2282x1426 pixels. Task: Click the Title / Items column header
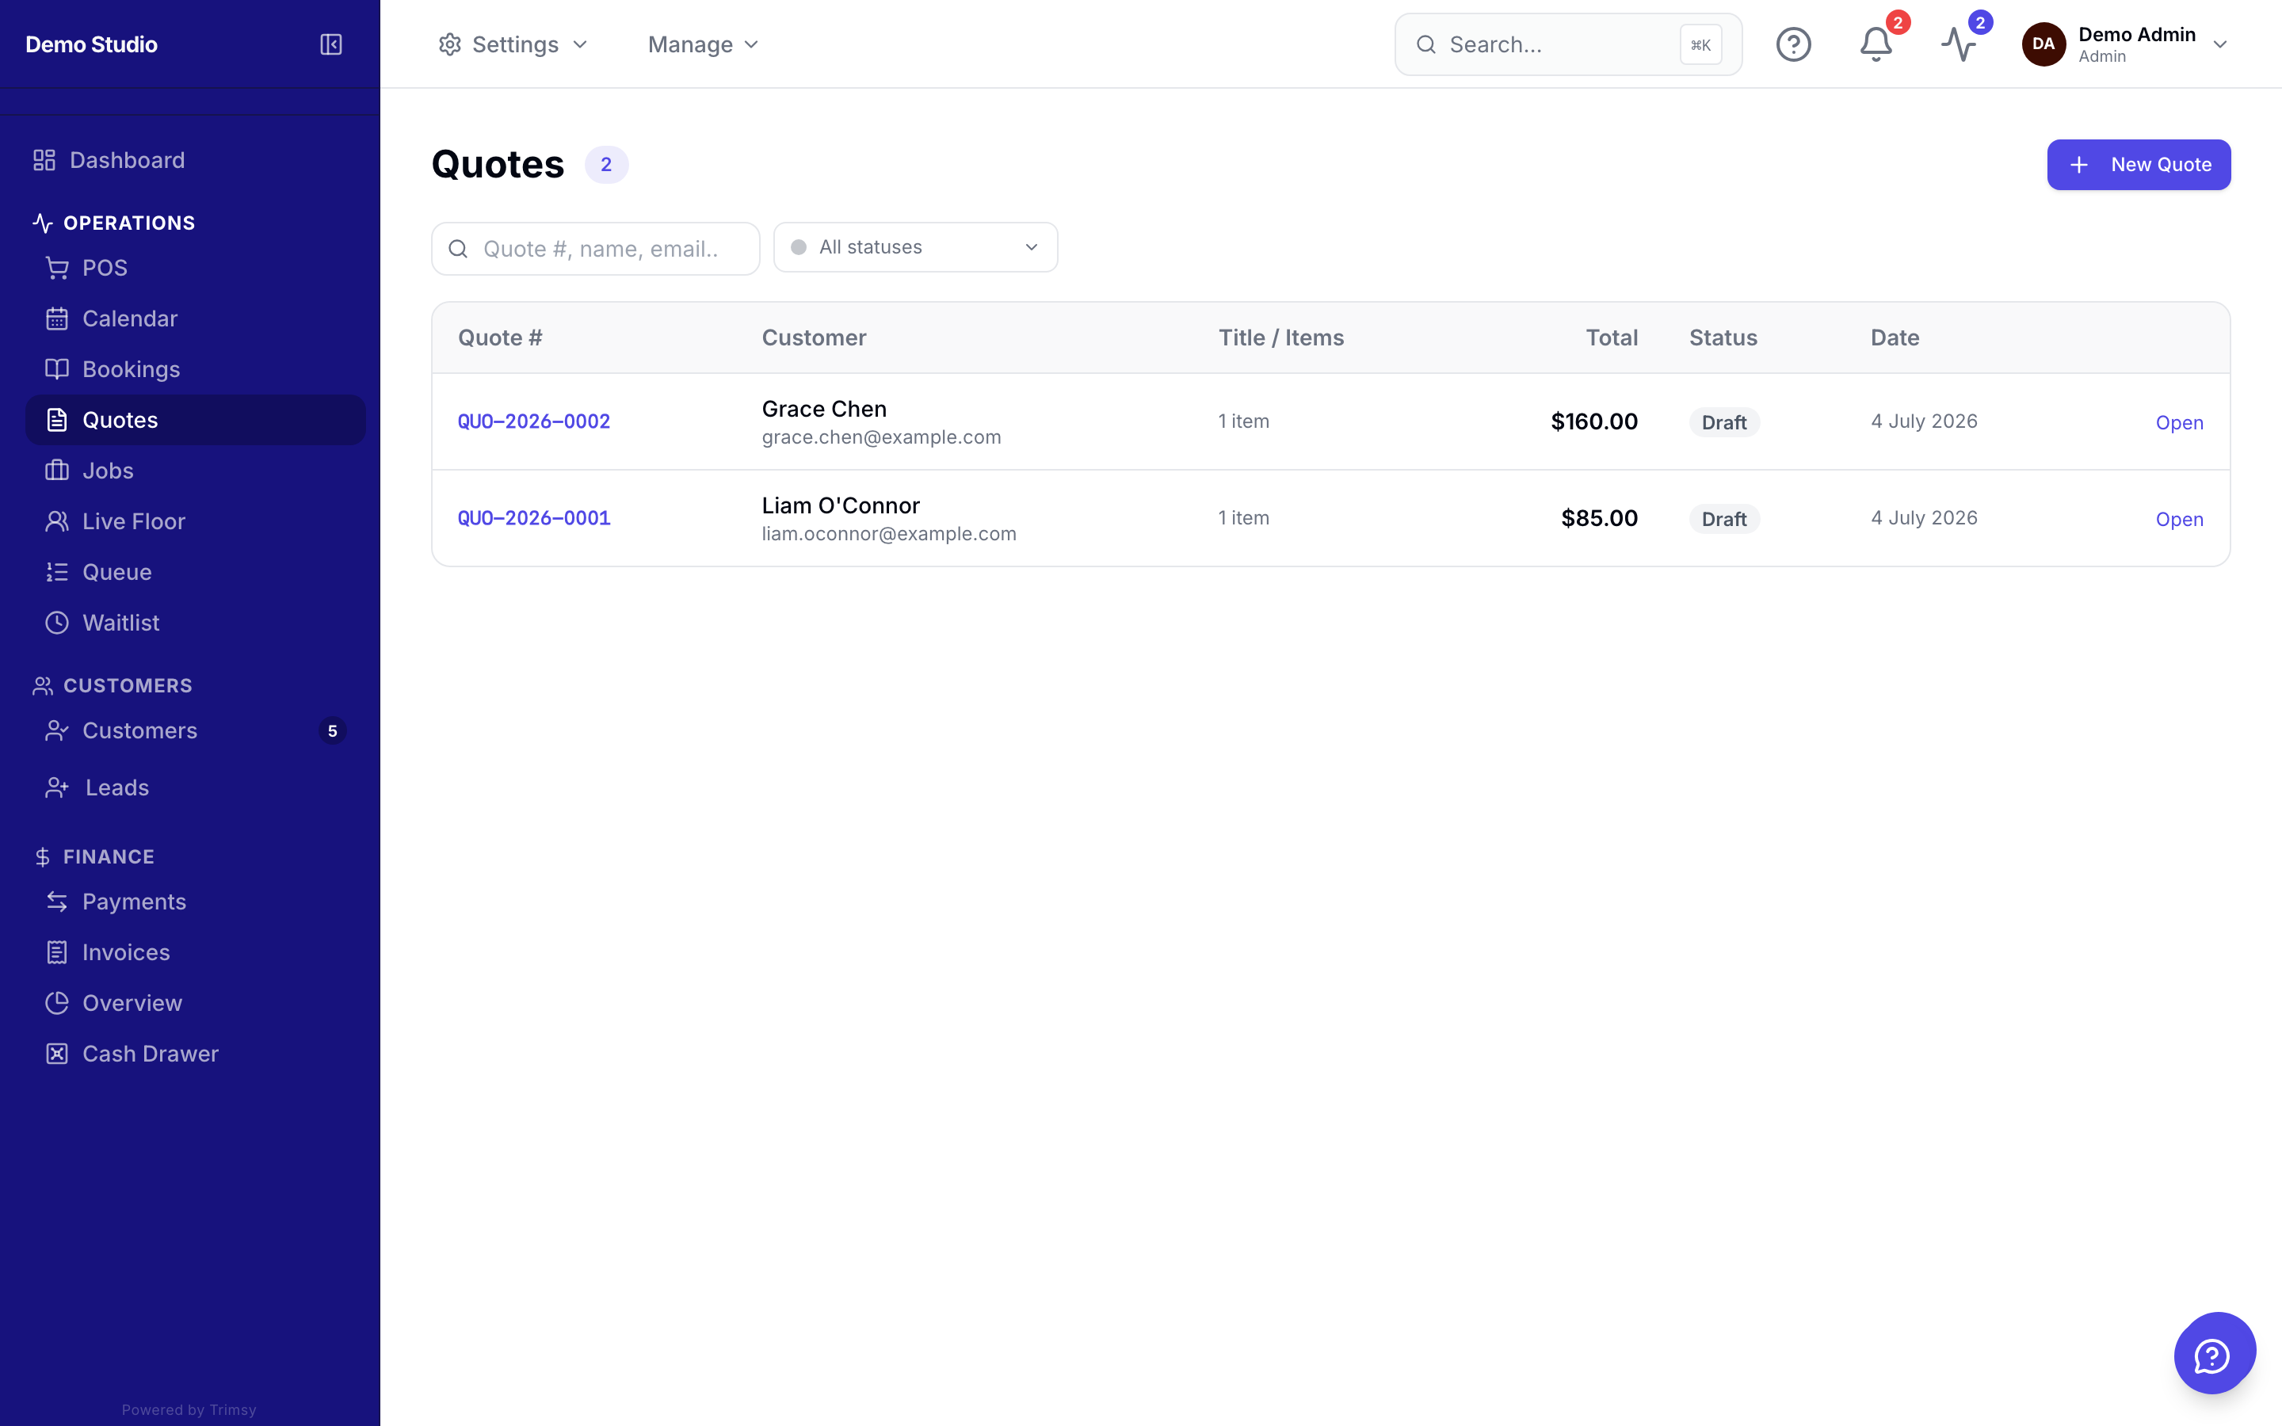pyautogui.click(x=1280, y=337)
